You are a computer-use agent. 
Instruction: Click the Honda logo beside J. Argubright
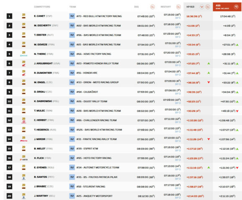[x=23, y=65]
